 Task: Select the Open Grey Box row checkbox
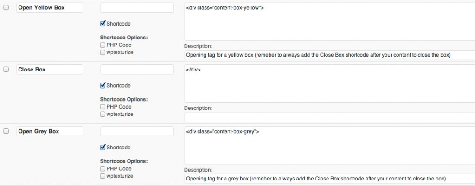tap(6, 131)
